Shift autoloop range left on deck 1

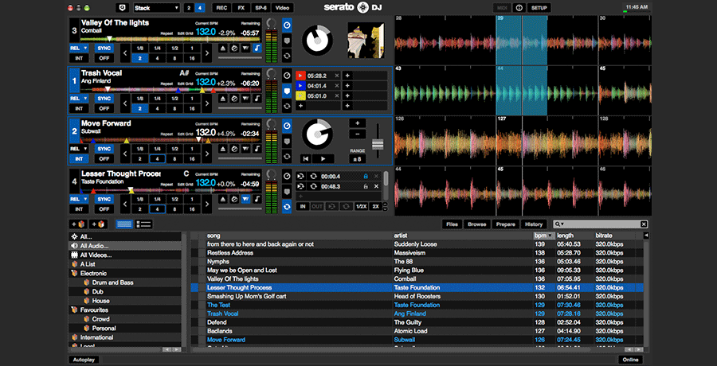pos(125,103)
